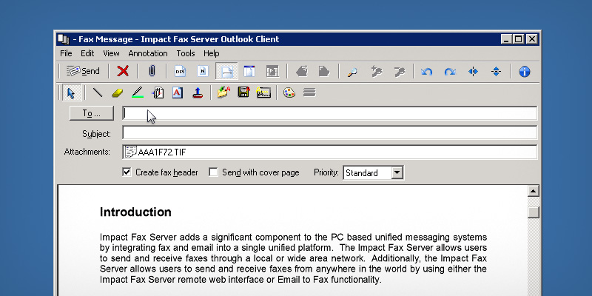Image resolution: width=592 pixels, height=296 pixels.
Task: Click the floppy disk save icon
Action: pos(243,92)
